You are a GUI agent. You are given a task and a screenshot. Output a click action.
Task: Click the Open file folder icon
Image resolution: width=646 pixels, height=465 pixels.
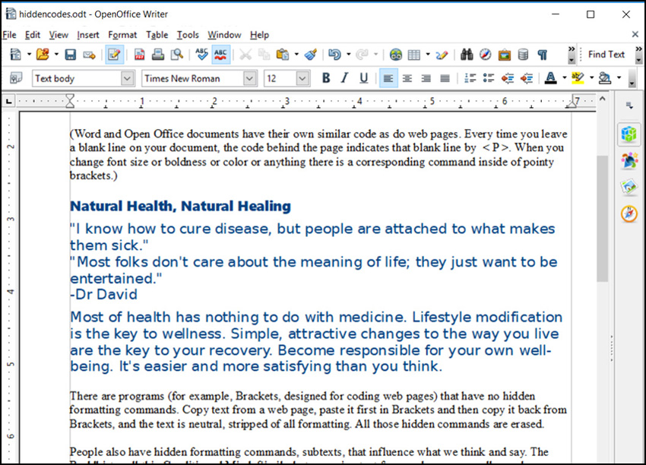tap(43, 55)
